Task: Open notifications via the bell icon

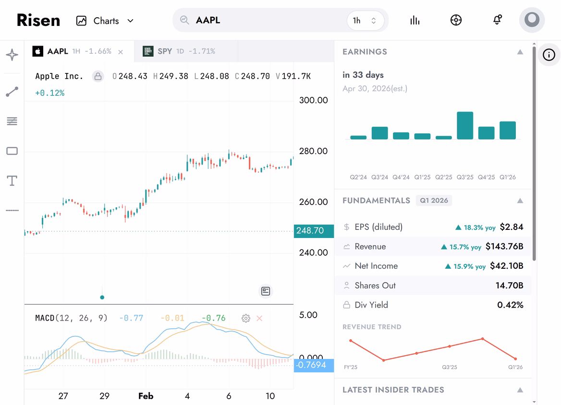Action: pos(497,20)
